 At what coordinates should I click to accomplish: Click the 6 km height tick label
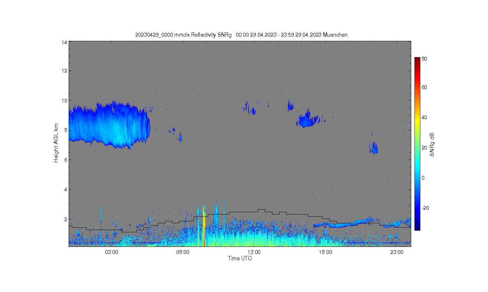point(66,160)
